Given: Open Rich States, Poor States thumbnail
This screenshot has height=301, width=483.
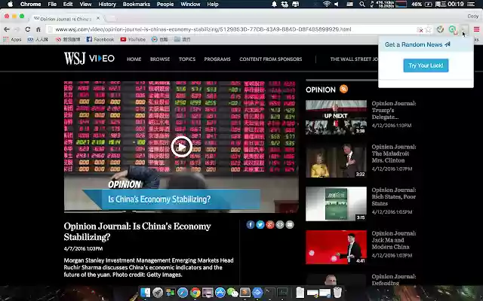Looking at the screenshot, I should (x=336, y=204).
